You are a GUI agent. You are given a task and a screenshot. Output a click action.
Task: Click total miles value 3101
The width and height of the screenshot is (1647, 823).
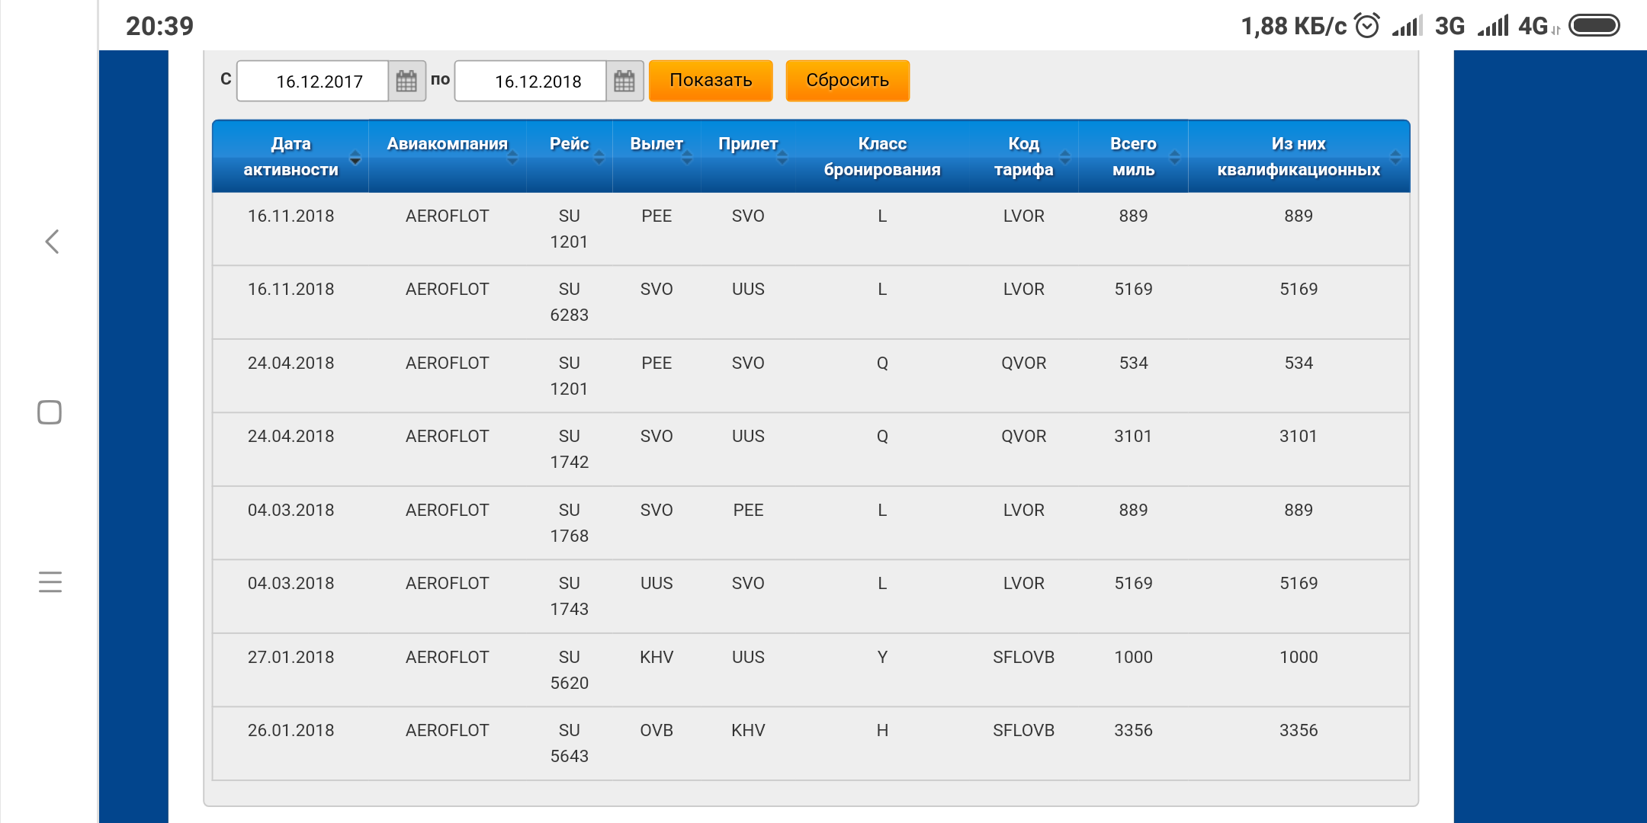(x=1133, y=436)
